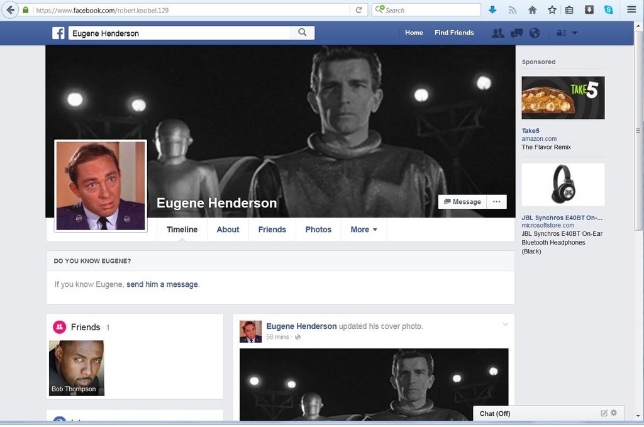The image size is (644, 427).
Task: Click the Pocket save icon
Action: coord(589,10)
